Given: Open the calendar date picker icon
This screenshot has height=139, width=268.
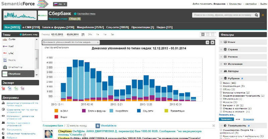Looking at the screenshot, I should coord(83,34).
